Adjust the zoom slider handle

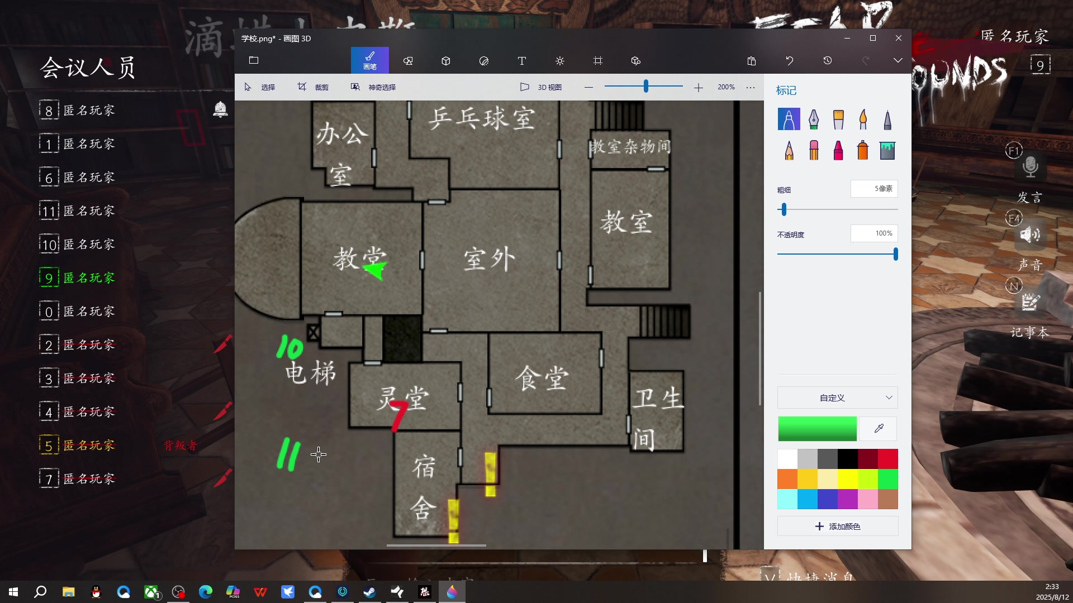click(x=646, y=86)
